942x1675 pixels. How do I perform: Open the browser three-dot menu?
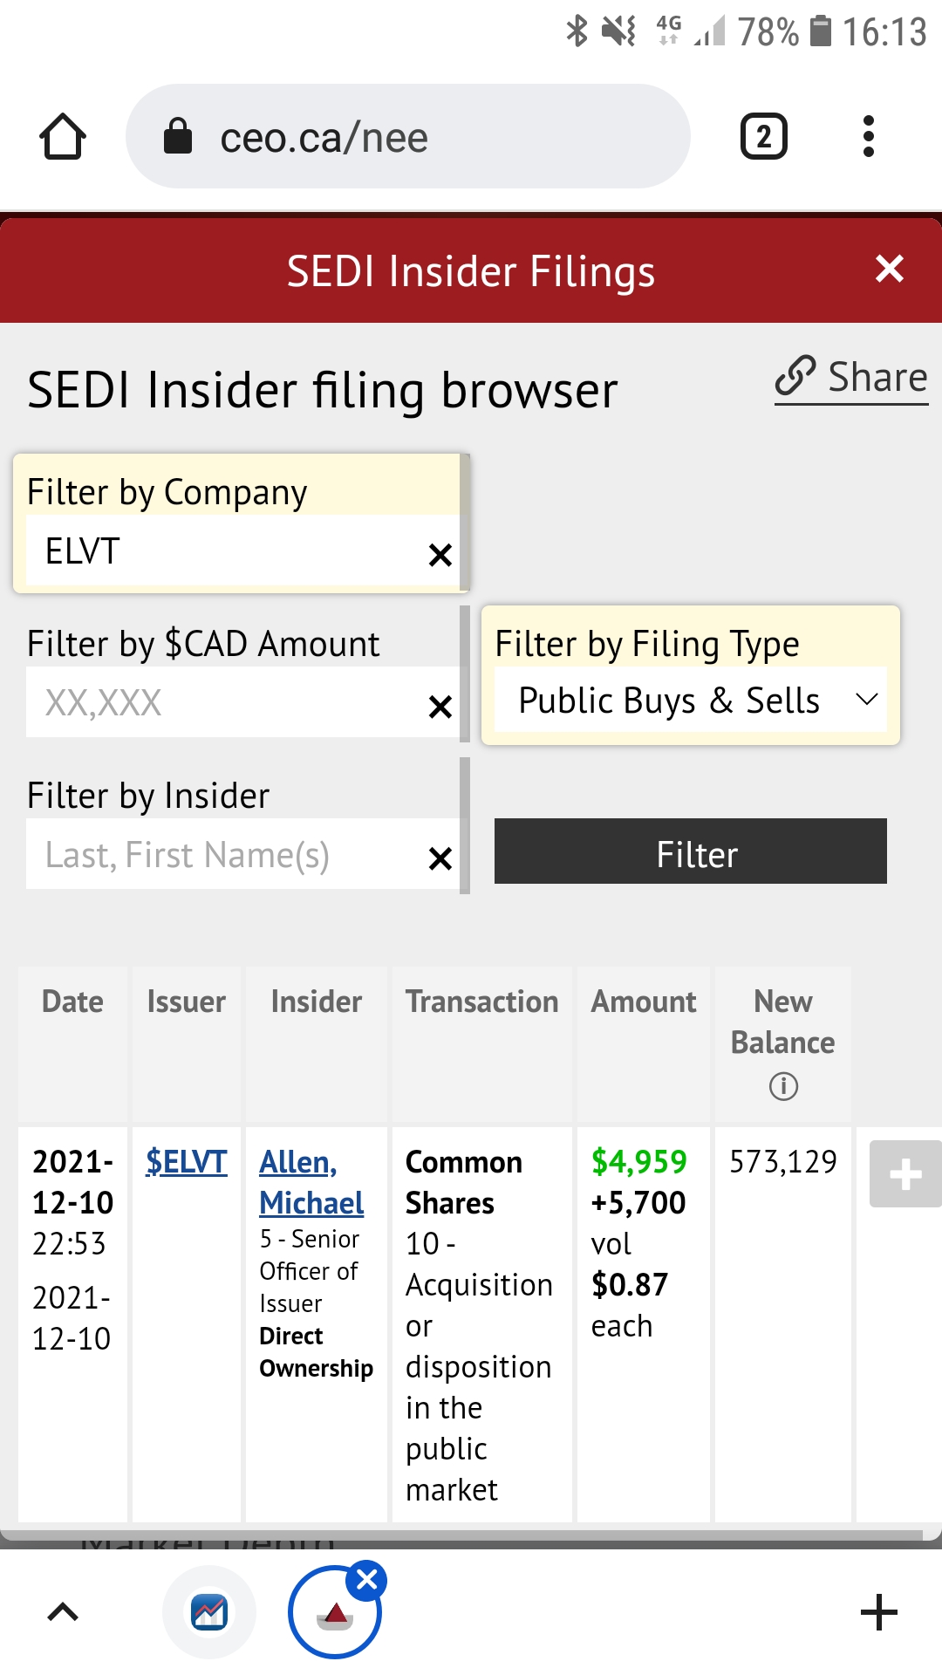pos(868,137)
